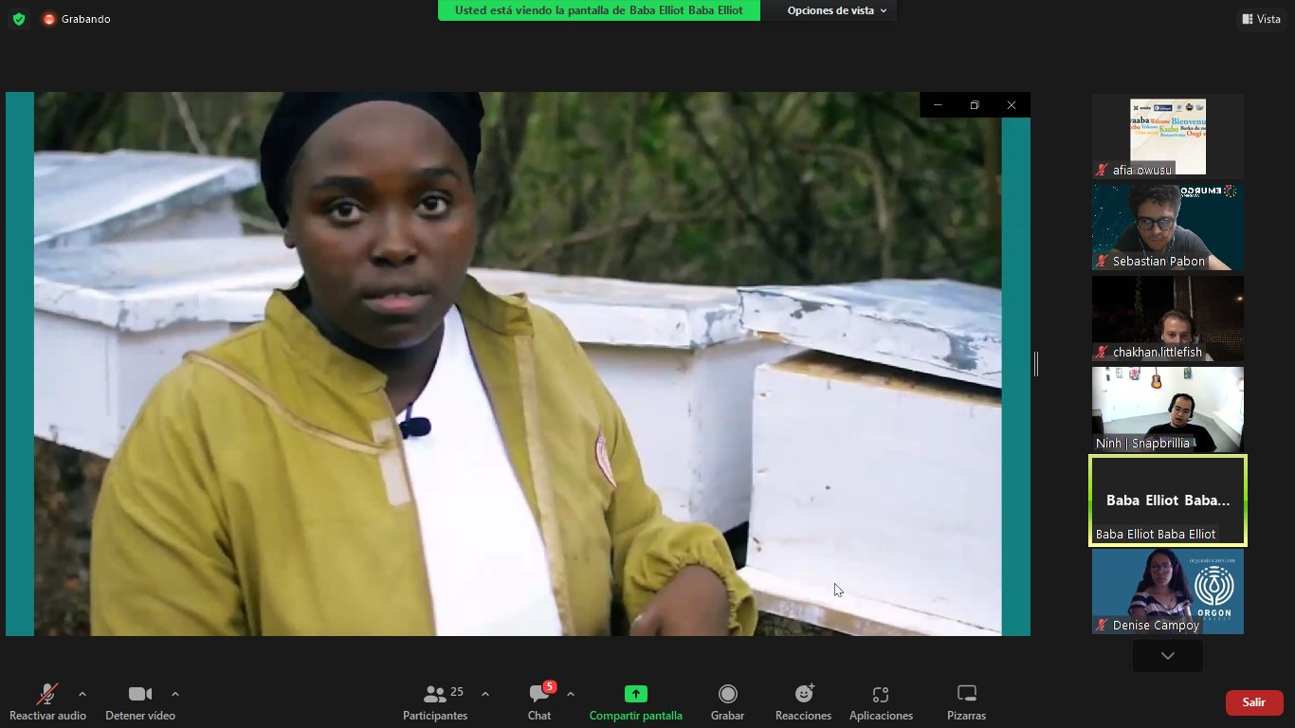Screen dimensions: 1295x728
Task: Select Denise Campoy video thumbnail
Action: (1168, 591)
